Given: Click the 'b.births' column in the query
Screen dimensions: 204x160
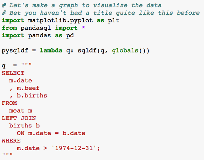Looking at the screenshot, I should (x=32, y=96).
